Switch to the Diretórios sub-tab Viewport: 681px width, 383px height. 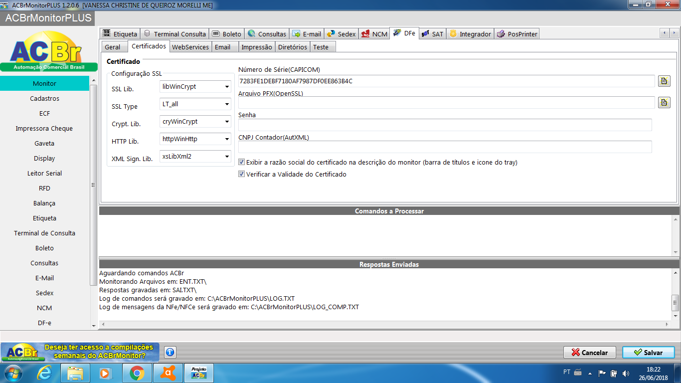point(292,47)
